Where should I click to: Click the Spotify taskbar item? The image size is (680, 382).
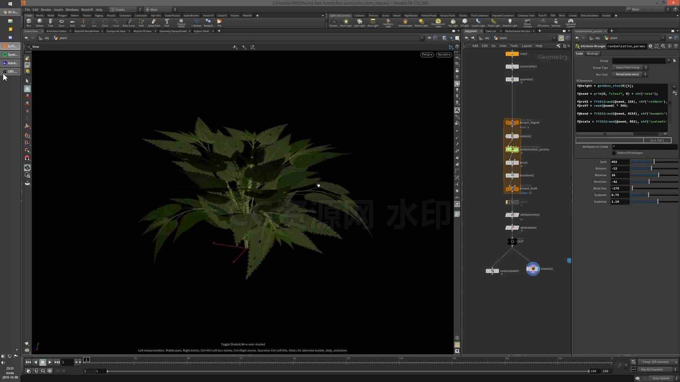tap(10, 54)
